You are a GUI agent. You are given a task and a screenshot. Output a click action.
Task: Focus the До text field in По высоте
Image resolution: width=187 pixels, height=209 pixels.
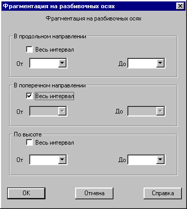(x=142, y=159)
